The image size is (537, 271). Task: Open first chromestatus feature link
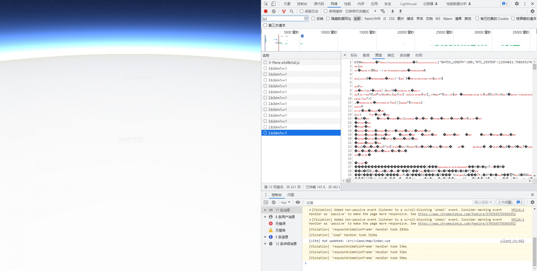pos(467,214)
